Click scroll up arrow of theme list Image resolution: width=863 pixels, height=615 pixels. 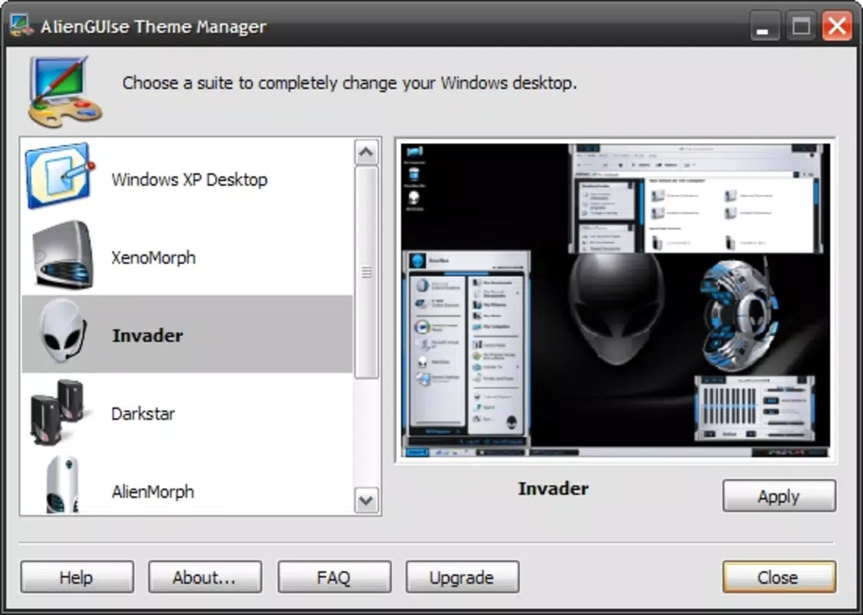[x=367, y=152]
